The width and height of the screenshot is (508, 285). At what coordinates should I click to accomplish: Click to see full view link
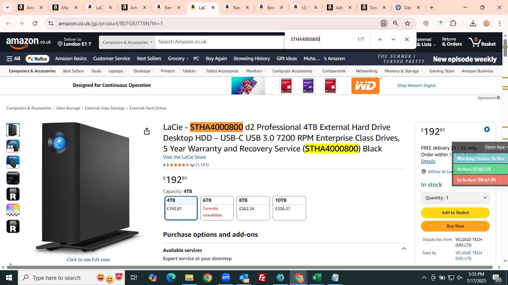click(88, 259)
